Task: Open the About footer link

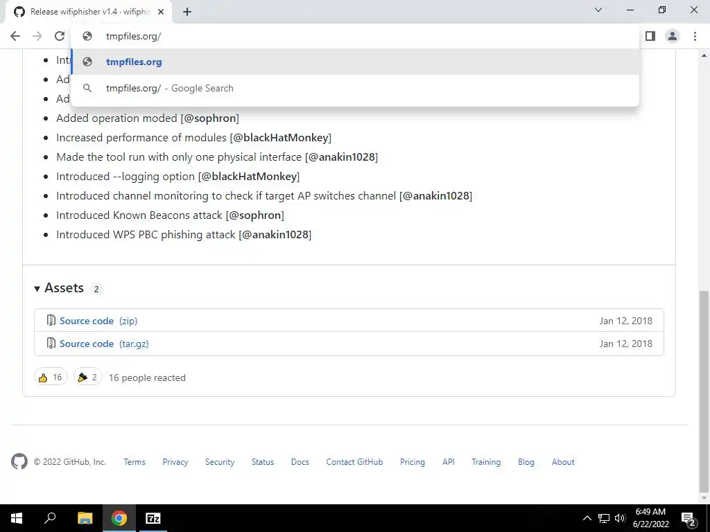Action: [563, 462]
